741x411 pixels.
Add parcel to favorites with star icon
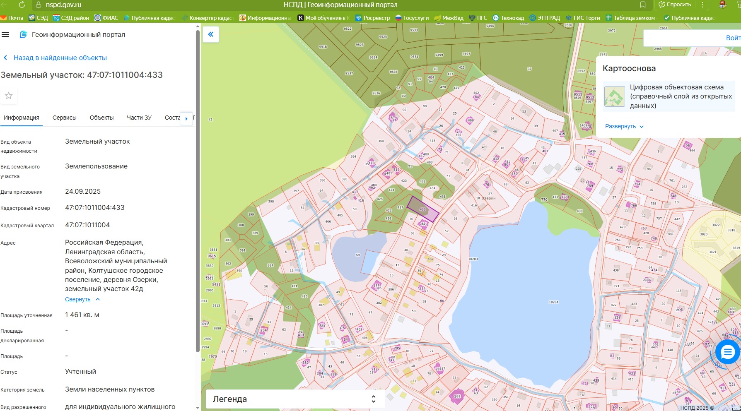(x=9, y=96)
